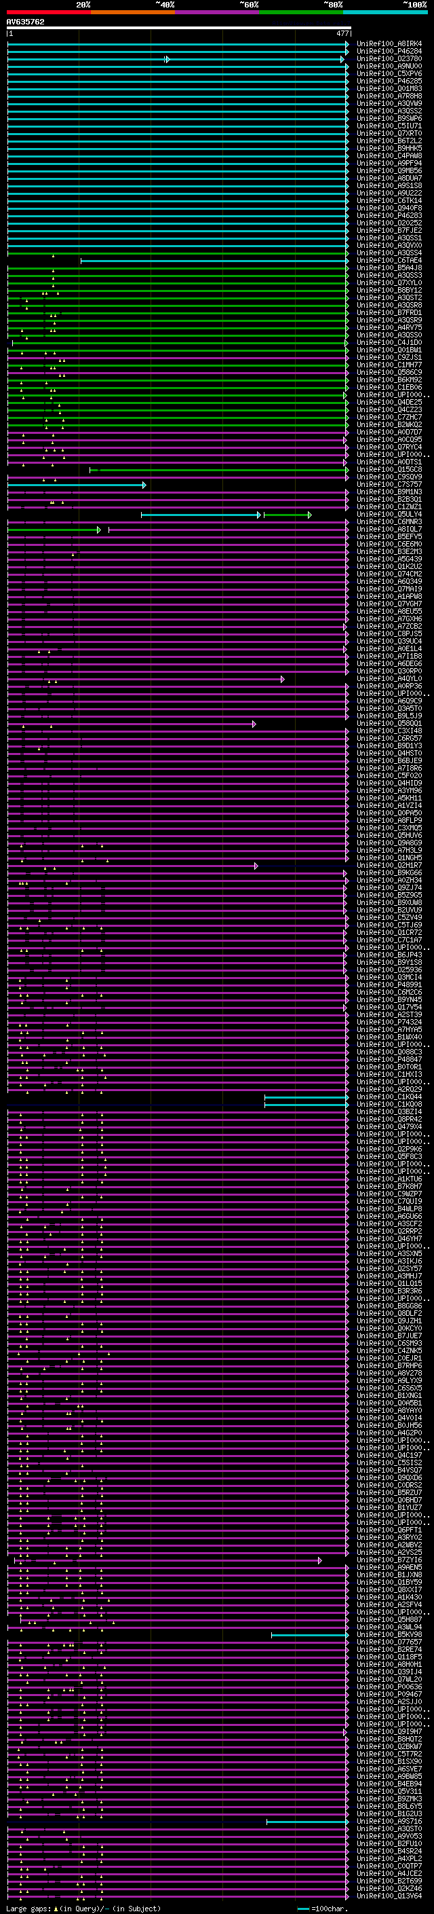Select label UniRef100_Q9MB56
434x1914 pixels.
(389, 170)
